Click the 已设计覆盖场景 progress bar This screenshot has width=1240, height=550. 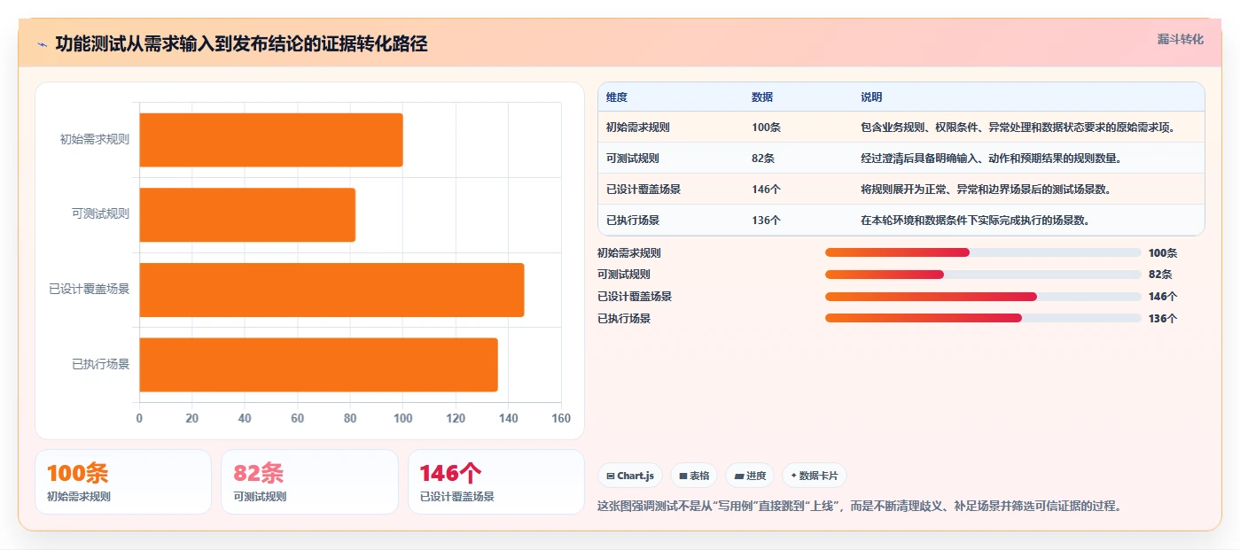(x=983, y=297)
